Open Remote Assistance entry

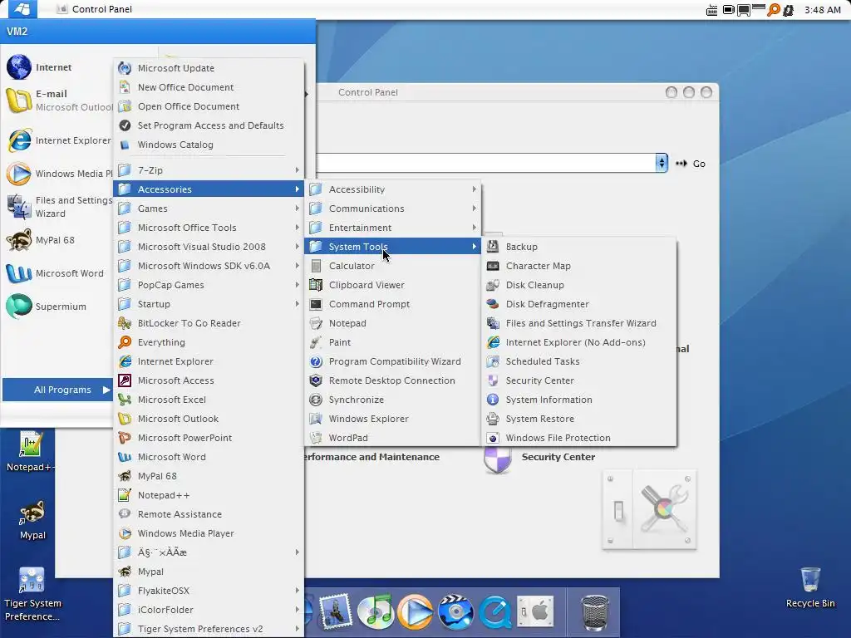[209, 514]
